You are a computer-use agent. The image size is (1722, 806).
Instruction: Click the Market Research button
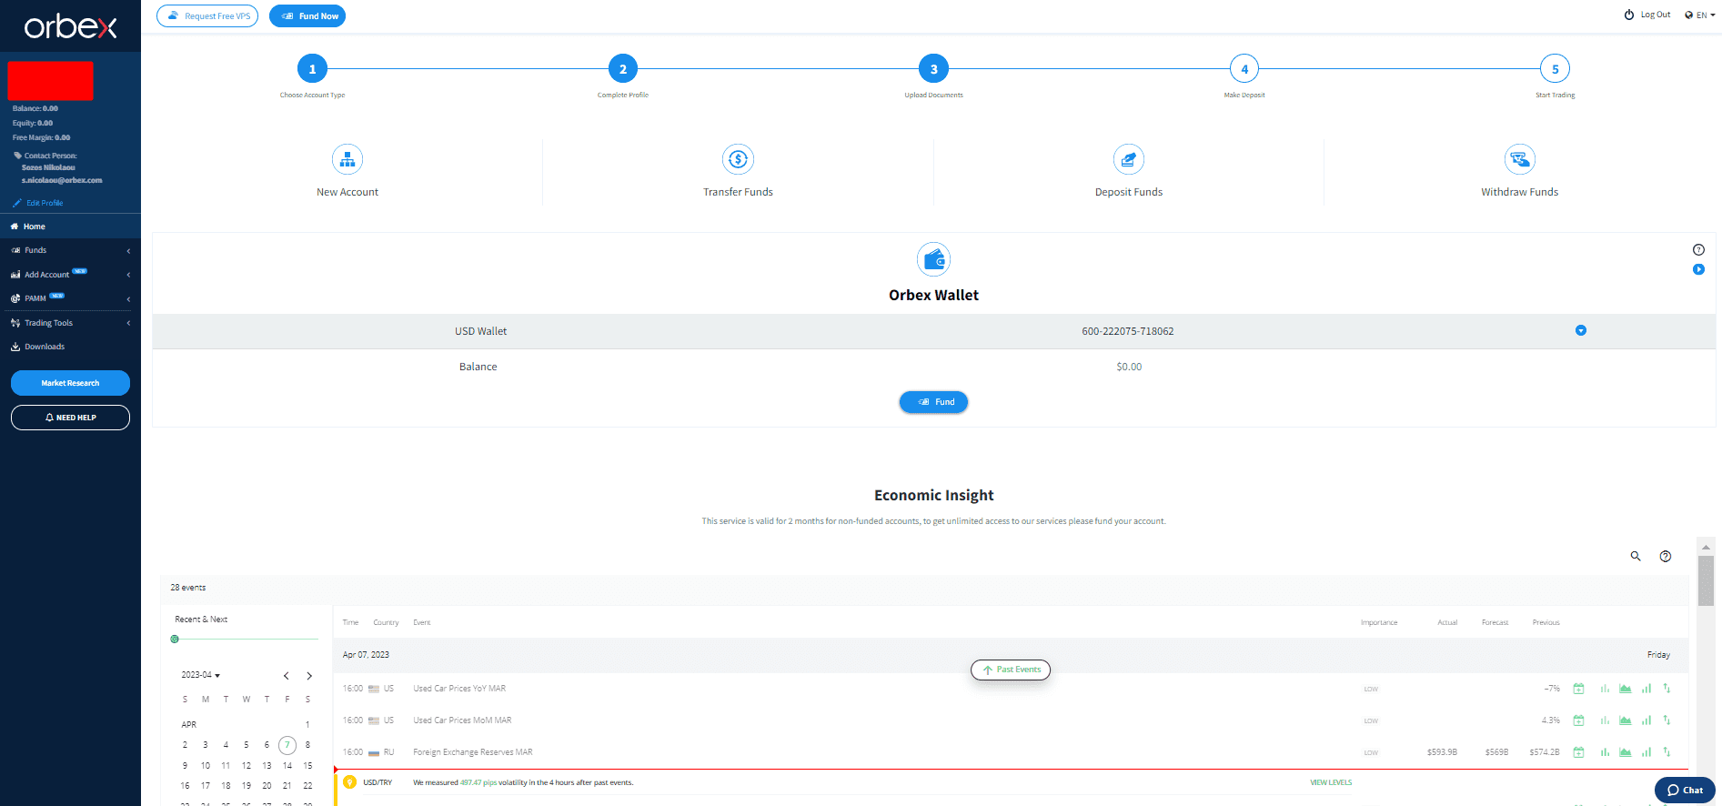point(70,383)
